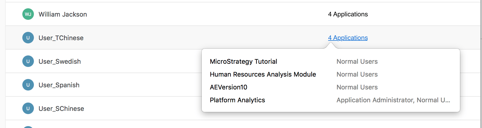Click Normal Users role beside AEVersion10
Screen dimensions: 482x128
coord(357,87)
